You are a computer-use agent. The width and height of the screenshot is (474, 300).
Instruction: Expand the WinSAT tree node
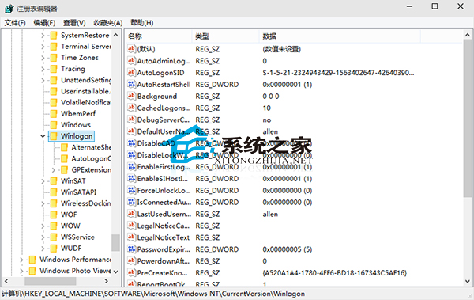pos(43,181)
